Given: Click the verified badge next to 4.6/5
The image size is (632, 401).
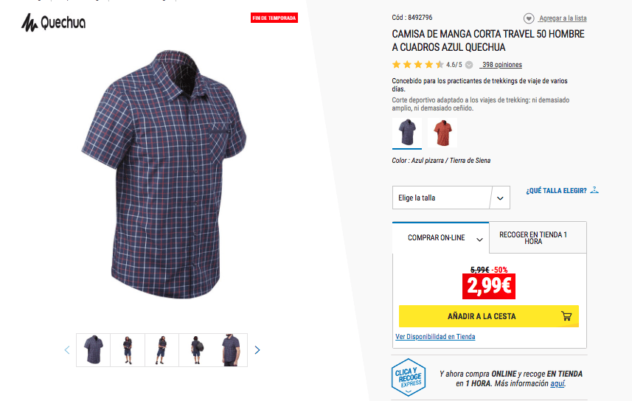Looking at the screenshot, I should pyautogui.click(x=469, y=65).
